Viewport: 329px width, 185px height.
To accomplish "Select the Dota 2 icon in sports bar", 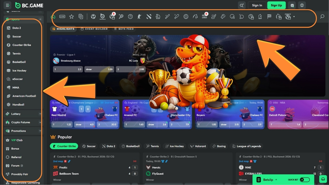I will point(149,17).
